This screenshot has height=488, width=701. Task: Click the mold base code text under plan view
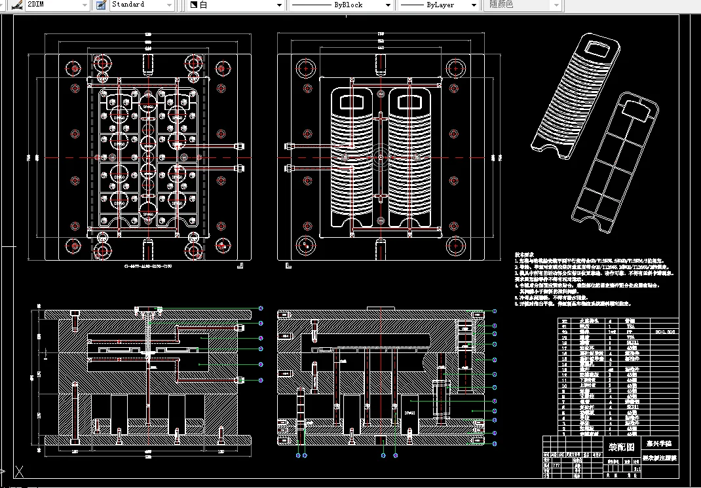pos(147,267)
